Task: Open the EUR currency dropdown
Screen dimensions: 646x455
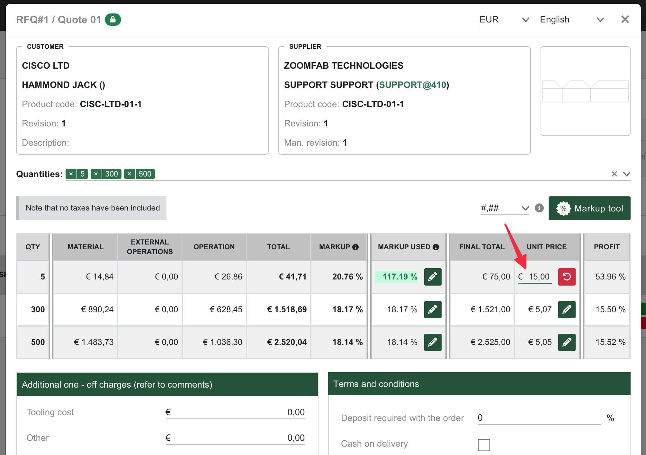Action: click(x=504, y=20)
